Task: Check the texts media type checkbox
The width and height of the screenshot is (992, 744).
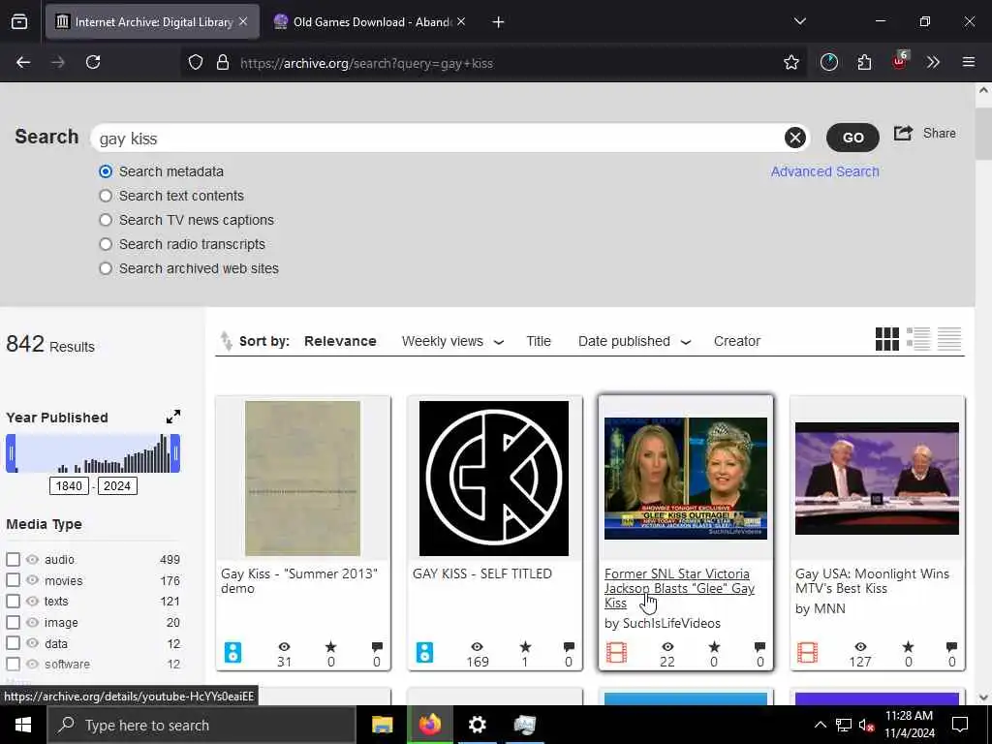Action: (13, 601)
